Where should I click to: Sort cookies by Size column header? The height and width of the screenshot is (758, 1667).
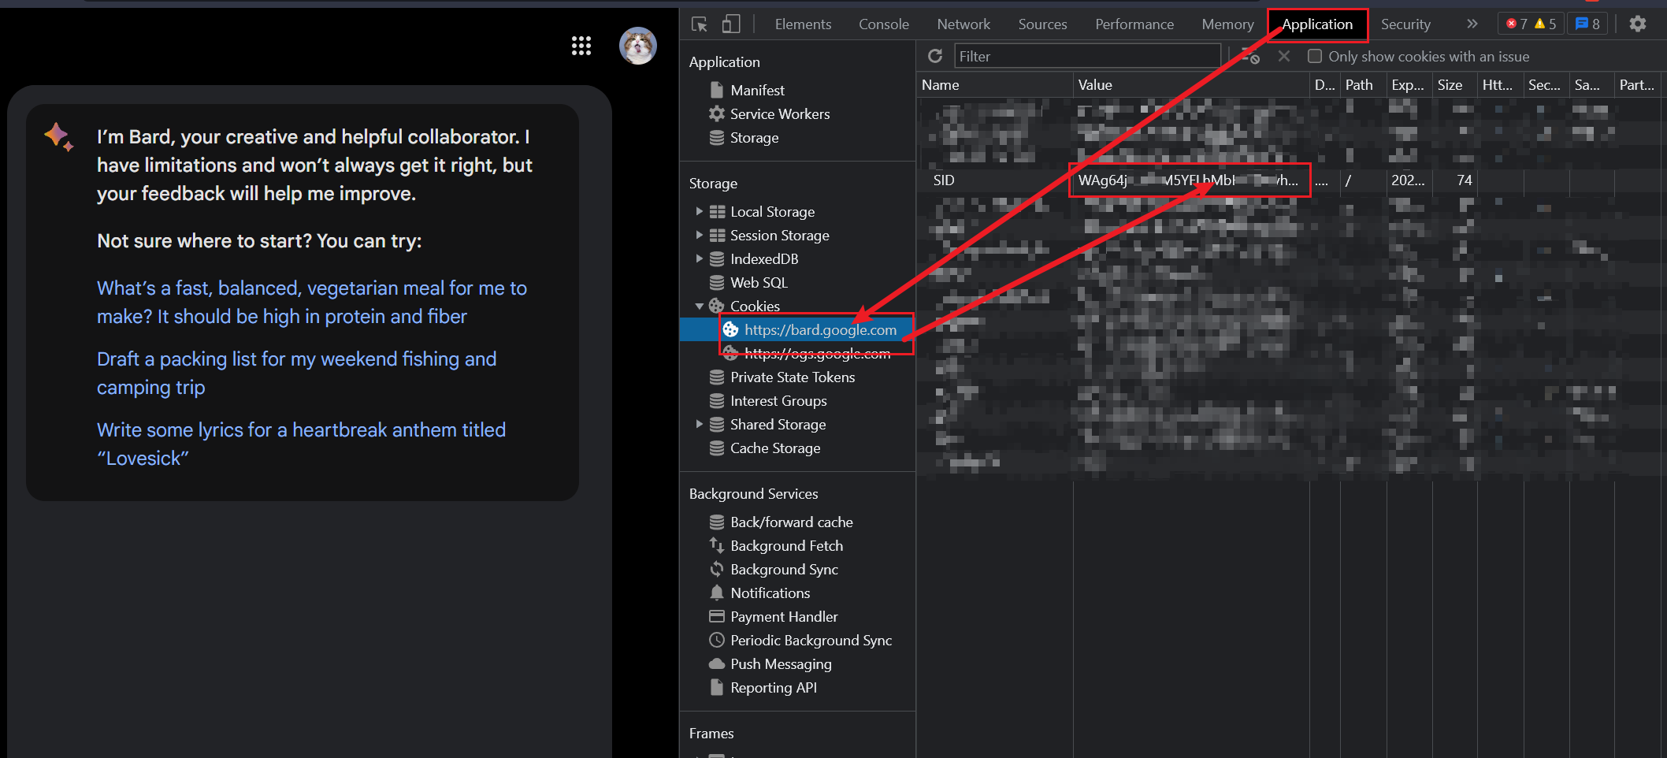pos(1454,84)
